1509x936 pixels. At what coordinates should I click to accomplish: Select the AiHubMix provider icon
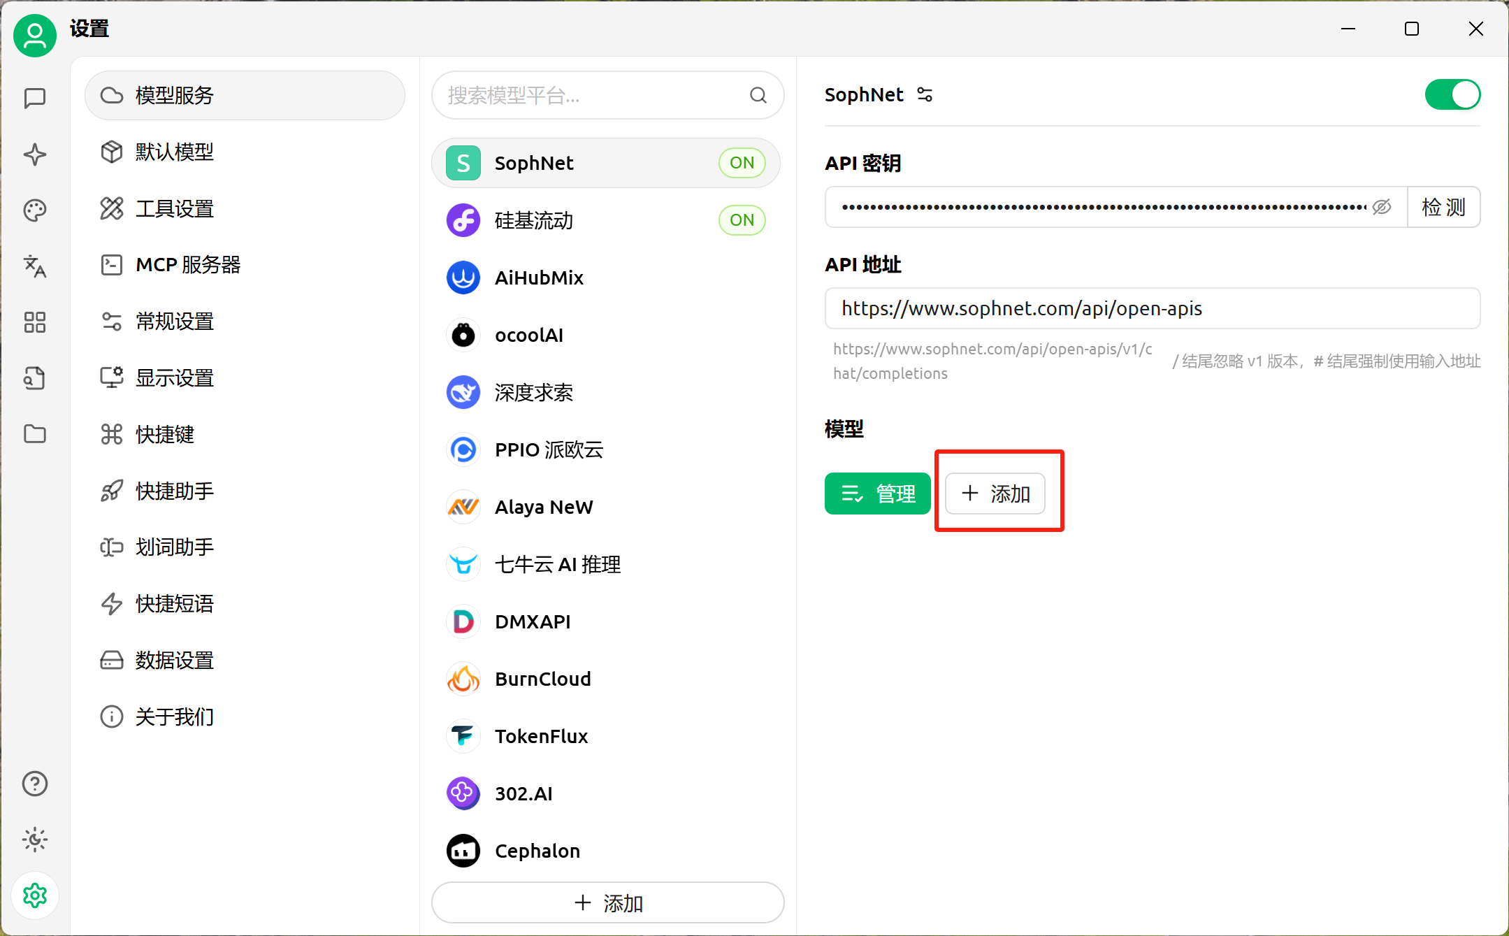coord(463,278)
